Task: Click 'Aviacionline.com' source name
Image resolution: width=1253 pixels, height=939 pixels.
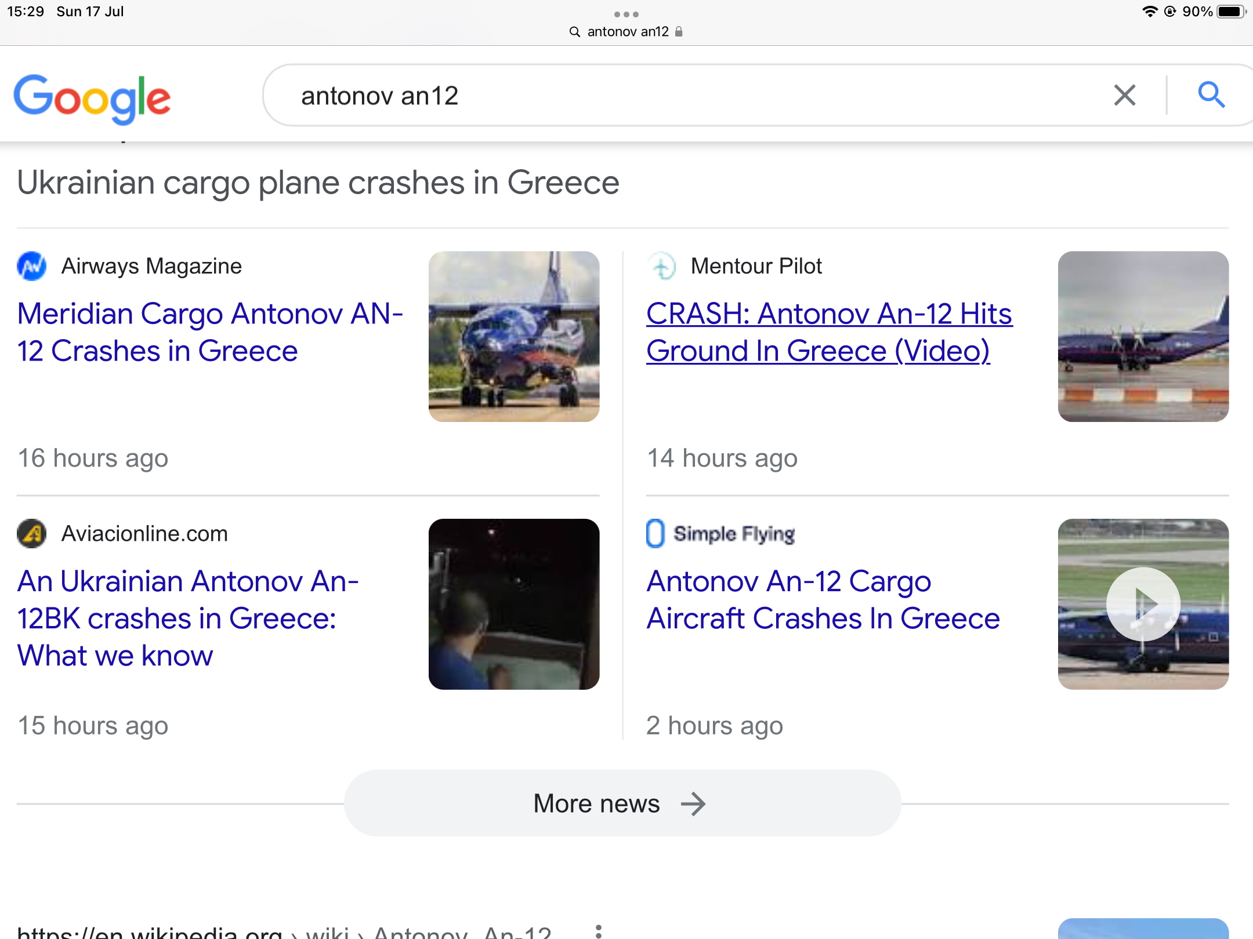Action: pos(145,533)
